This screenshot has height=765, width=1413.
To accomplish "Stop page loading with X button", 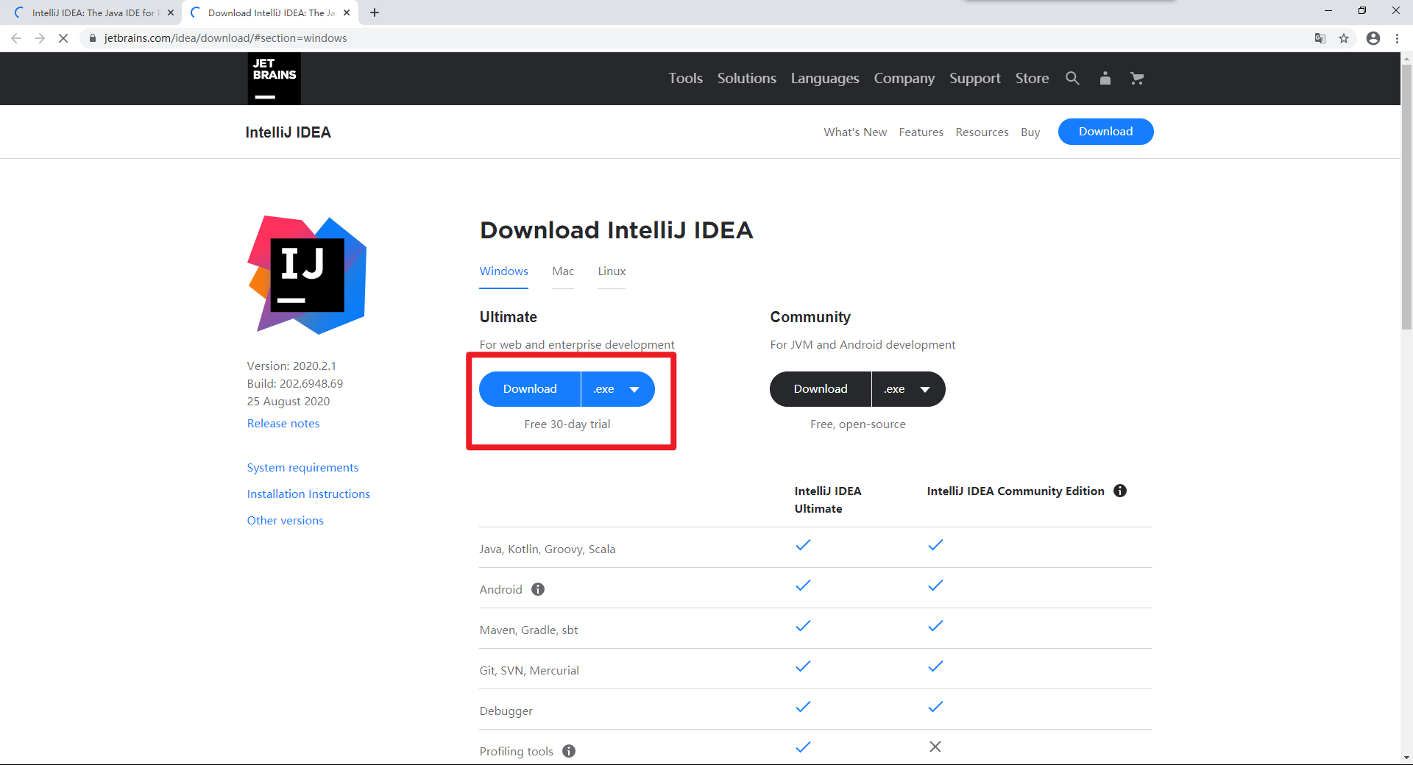I will (x=63, y=38).
